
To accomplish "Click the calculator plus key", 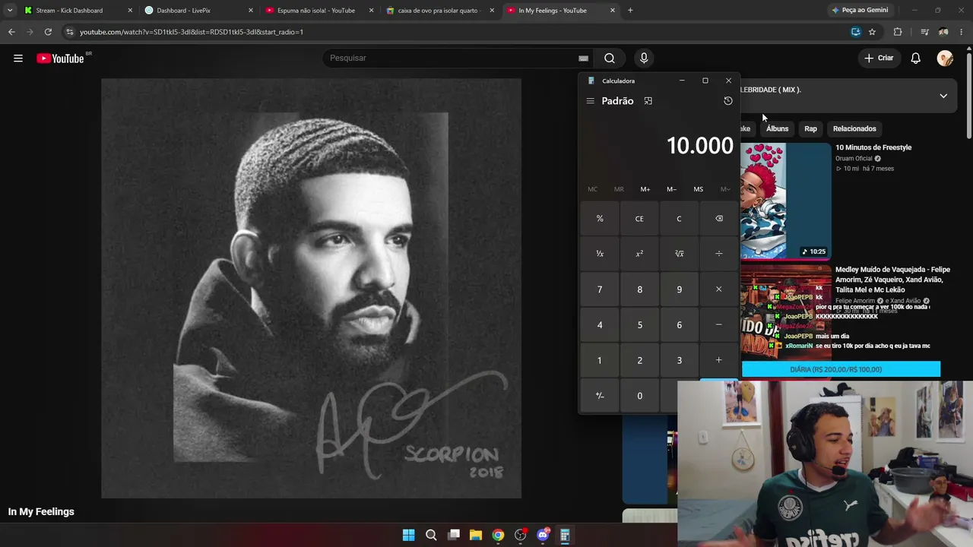I will click(x=718, y=360).
